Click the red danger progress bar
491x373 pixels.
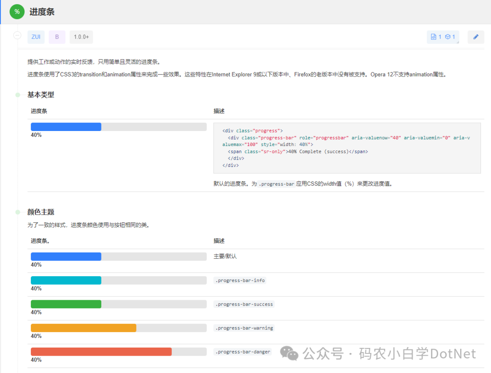point(101,352)
